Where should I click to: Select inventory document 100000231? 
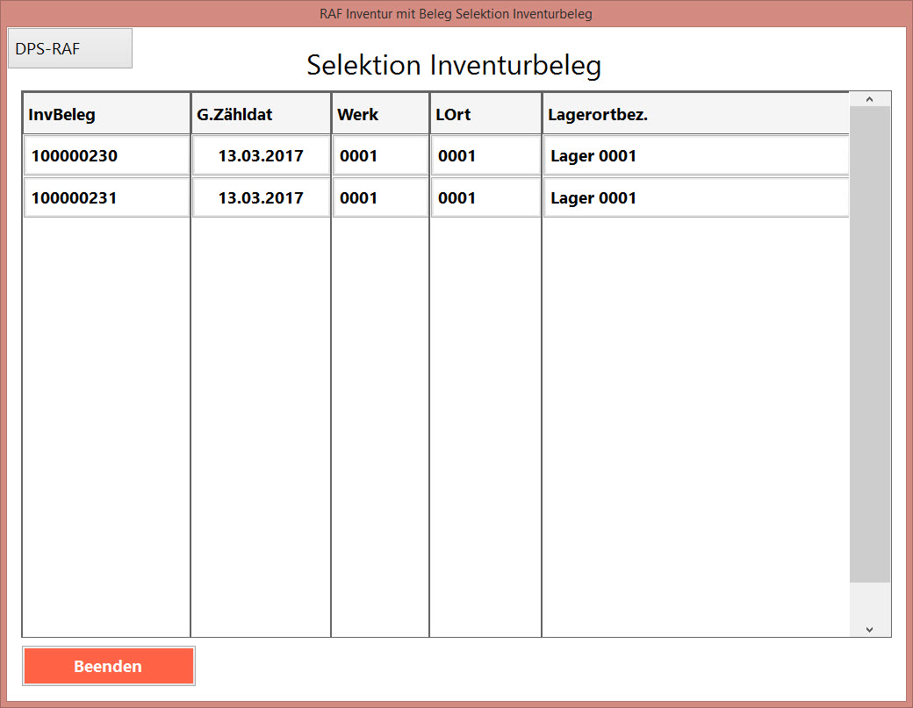click(x=106, y=198)
